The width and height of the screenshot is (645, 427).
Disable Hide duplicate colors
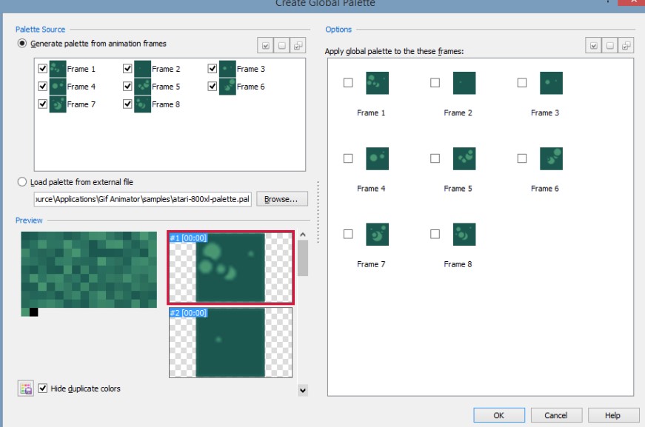(42, 387)
